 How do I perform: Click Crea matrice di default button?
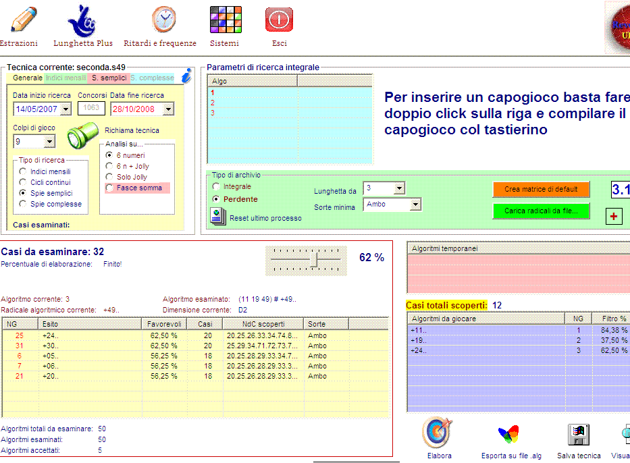tap(541, 189)
